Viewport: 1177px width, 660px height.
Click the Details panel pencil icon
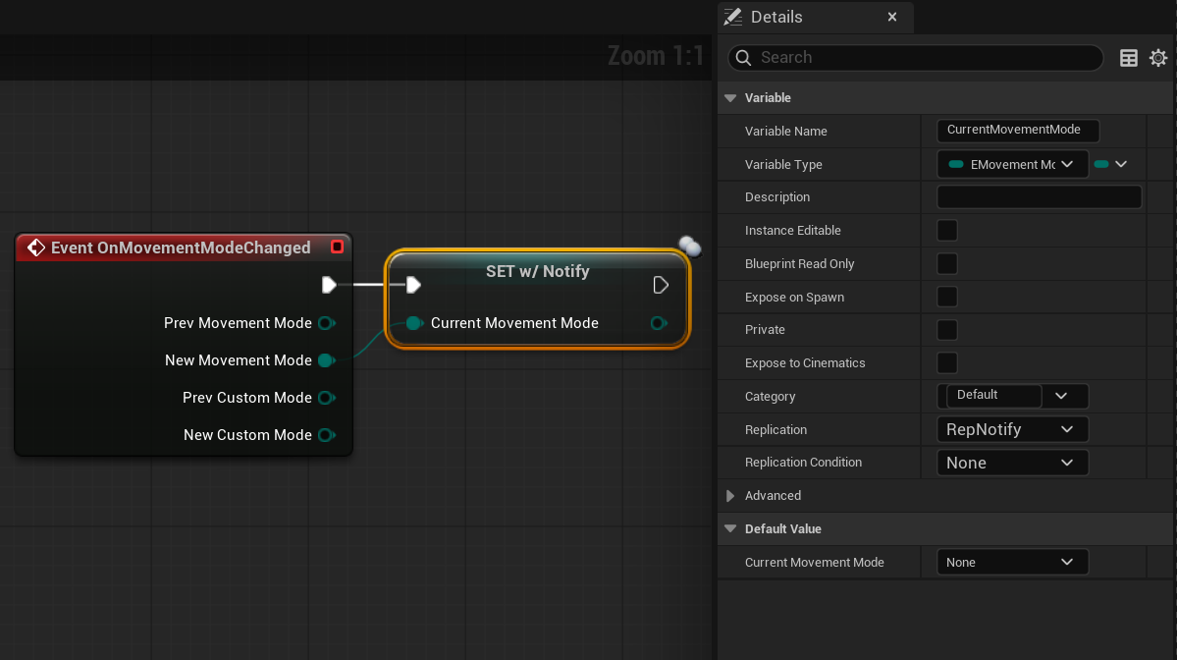pyautogui.click(x=732, y=17)
